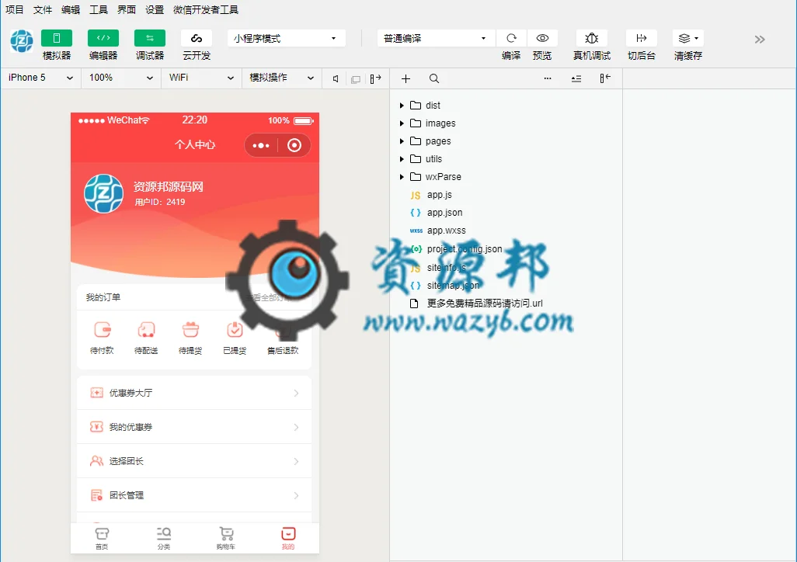Click the 清缓存 clear cache icon

[688, 38]
